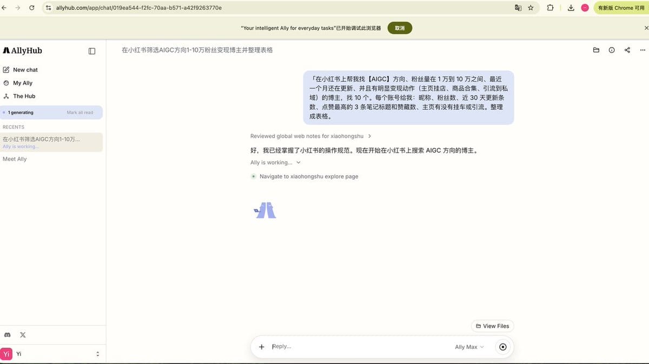649x364 pixels.
Task: Open chat info icon in header
Action: (612, 50)
